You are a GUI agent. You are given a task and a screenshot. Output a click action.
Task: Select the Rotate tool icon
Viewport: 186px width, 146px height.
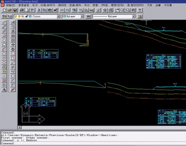point(13,49)
